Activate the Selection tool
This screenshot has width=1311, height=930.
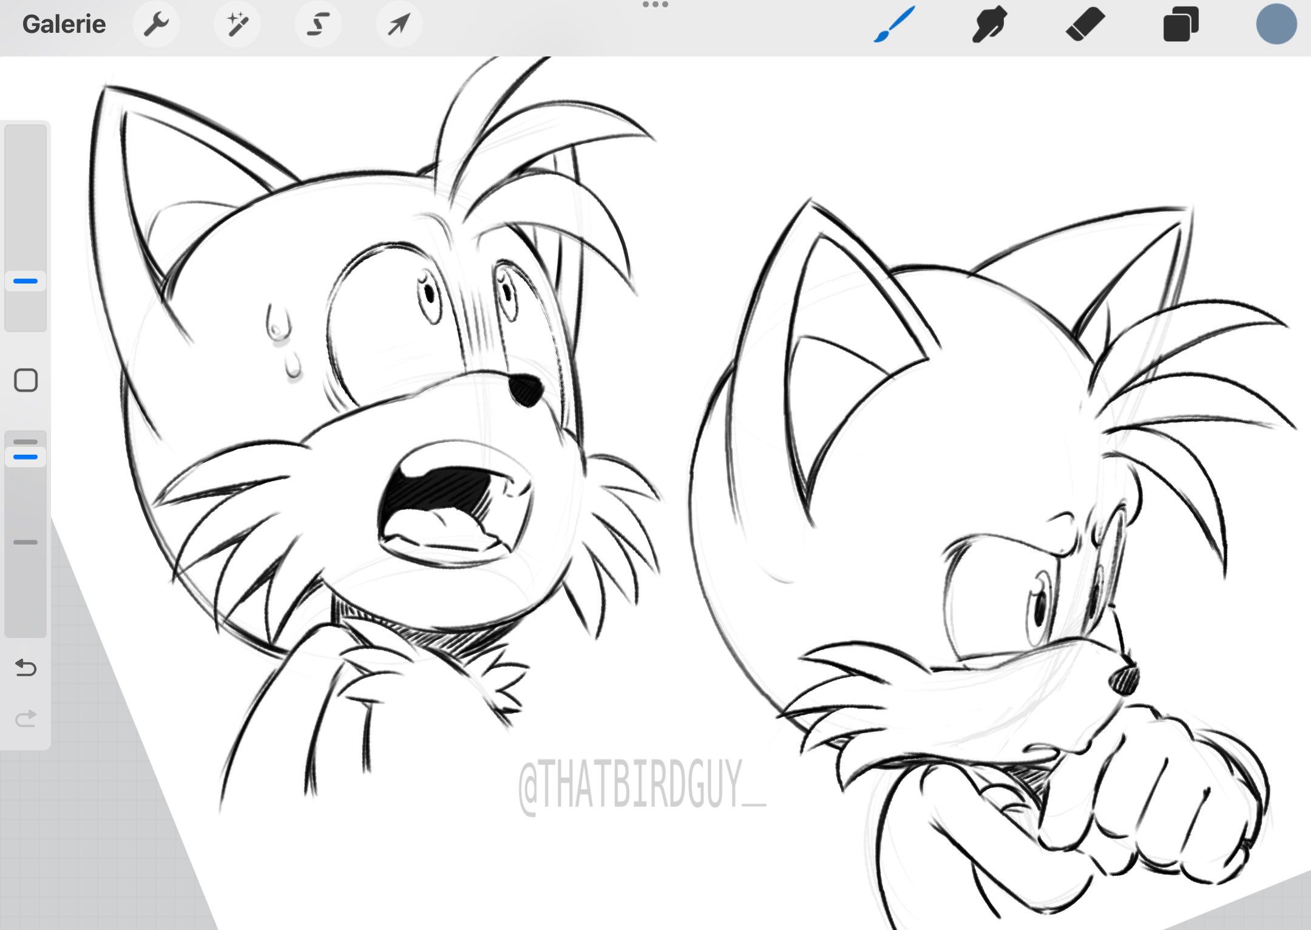(x=318, y=24)
